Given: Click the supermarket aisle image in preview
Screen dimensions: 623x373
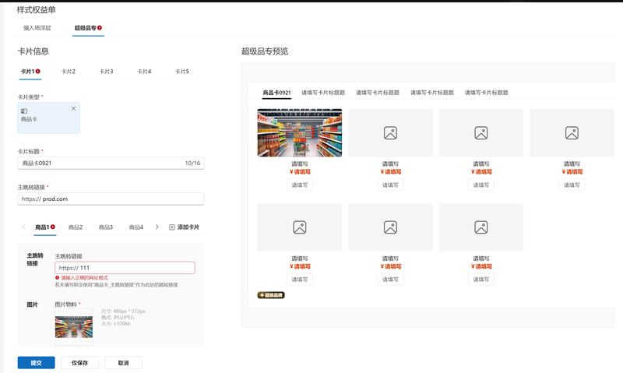Looking at the screenshot, I should pyautogui.click(x=300, y=132).
